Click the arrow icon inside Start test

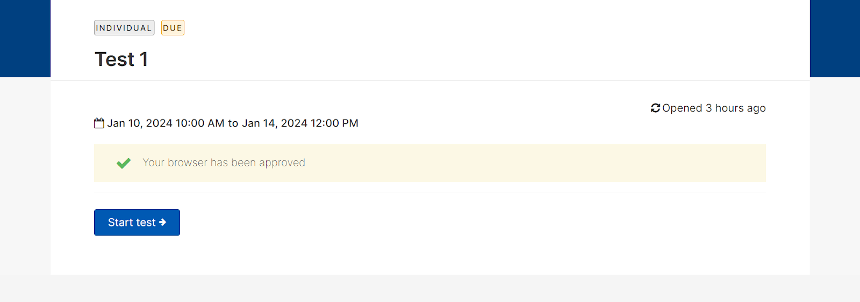(x=162, y=222)
